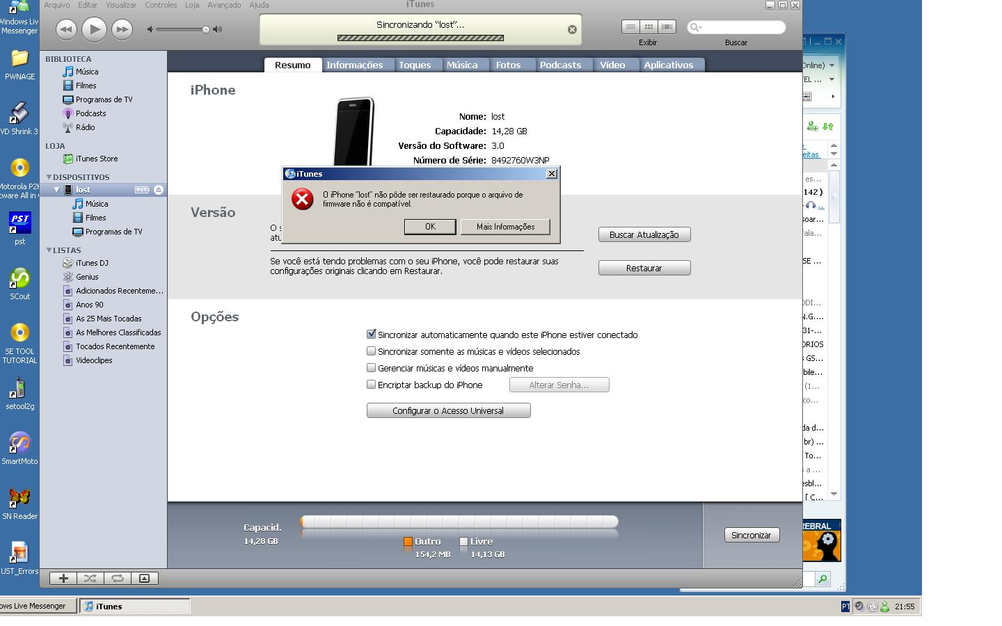Click the Restaurar button
1002x626 pixels.
pos(644,268)
